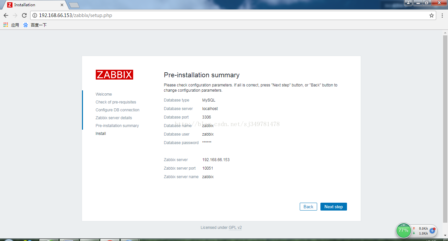
Task: Open Chrome menu with three-dot icon
Action: [442, 15]
